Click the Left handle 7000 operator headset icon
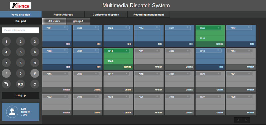The width and height of the screenshot is (266, 125). tap(12, 112)
